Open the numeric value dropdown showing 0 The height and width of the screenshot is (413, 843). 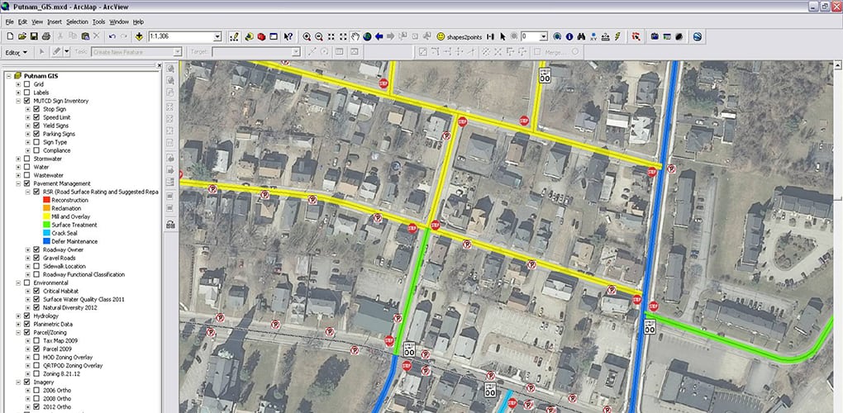coord(544,36)
